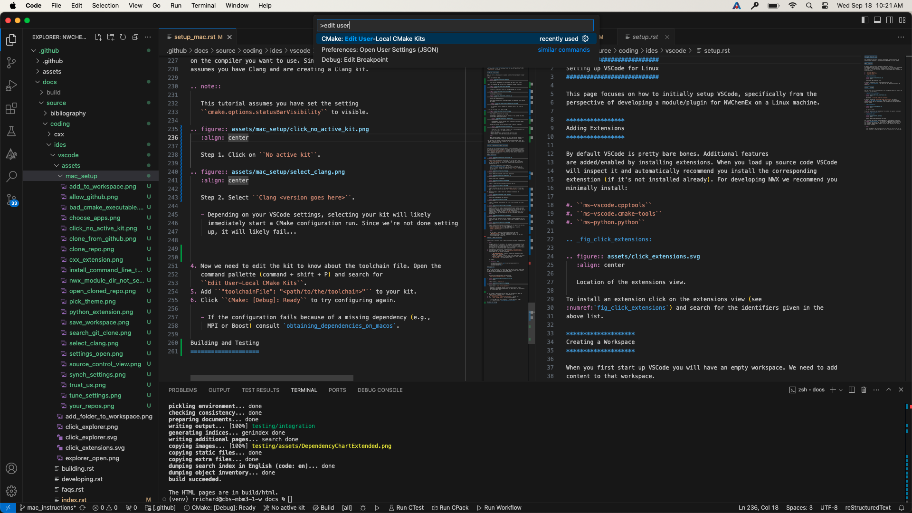Toggle the secondary side bar
The height and width of the screenshot is (513, 912).
(x=890, y=20)
